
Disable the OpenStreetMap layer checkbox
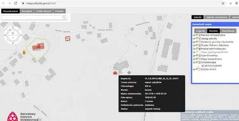[200, 56]
